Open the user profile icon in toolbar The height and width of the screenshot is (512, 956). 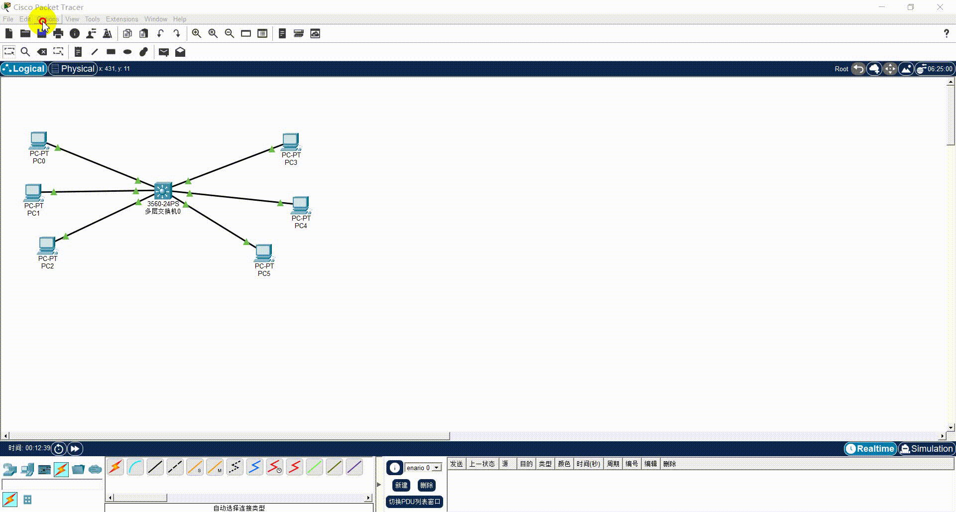tap(91, 33)
